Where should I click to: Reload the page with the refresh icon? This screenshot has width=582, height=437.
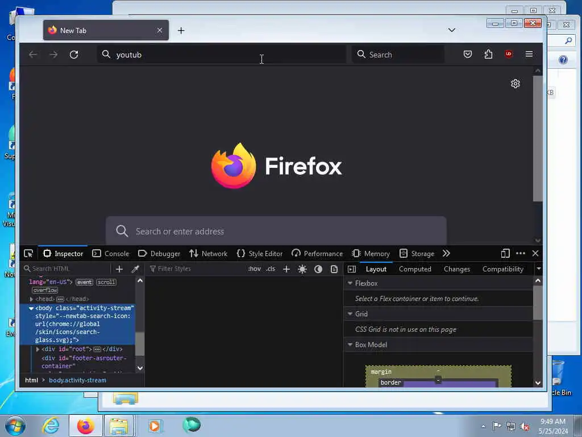click(74, 55)
